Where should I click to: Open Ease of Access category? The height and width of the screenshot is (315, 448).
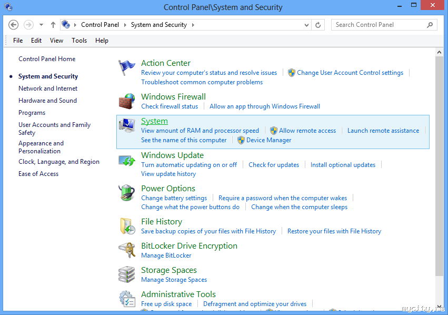click(x=38, y=174)
